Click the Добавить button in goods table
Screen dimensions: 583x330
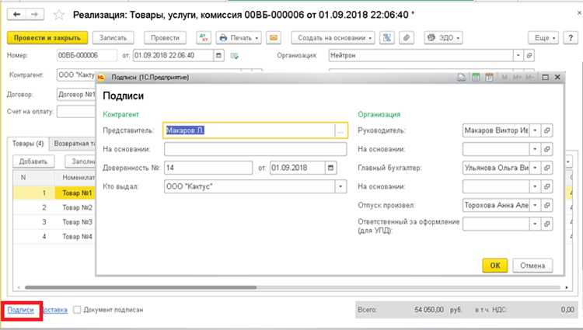(x=33, y=162)
